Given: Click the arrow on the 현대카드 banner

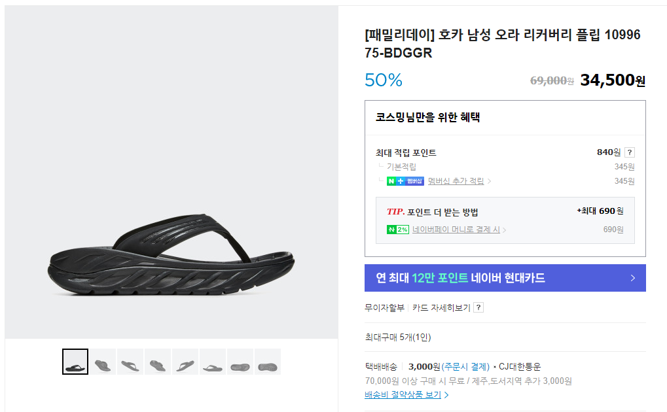Looking at the screenshot, I should pyautogui.click(x=632, y=278).
